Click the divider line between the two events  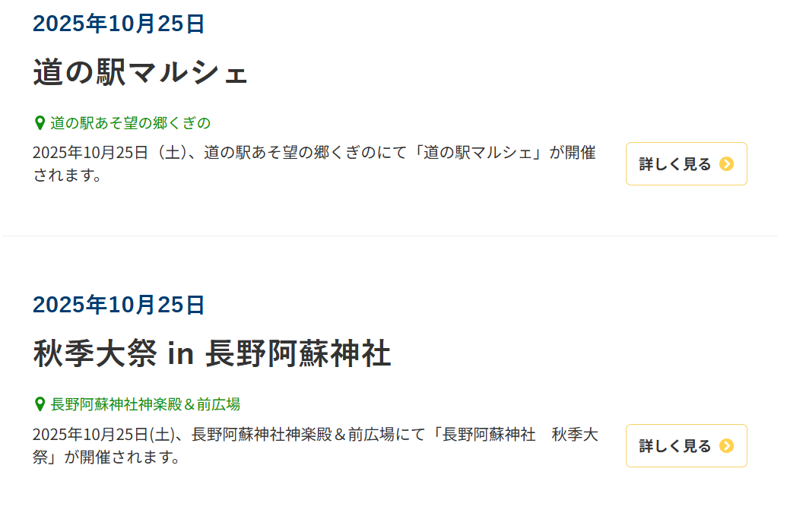(389, 236)
